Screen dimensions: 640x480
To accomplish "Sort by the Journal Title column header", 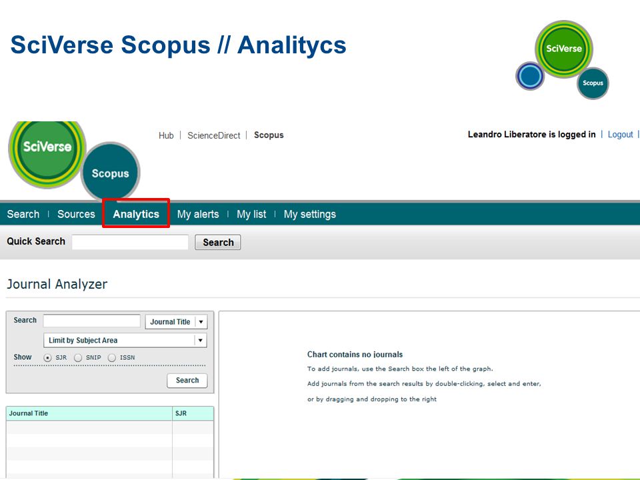I will pos(89,413).
